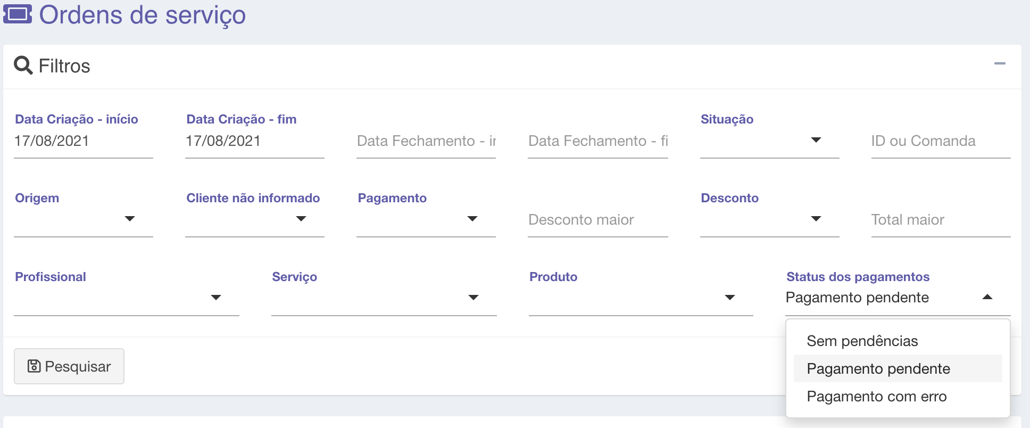Open the Produto dropdown

pyautogui.click(x=641, y=298)
